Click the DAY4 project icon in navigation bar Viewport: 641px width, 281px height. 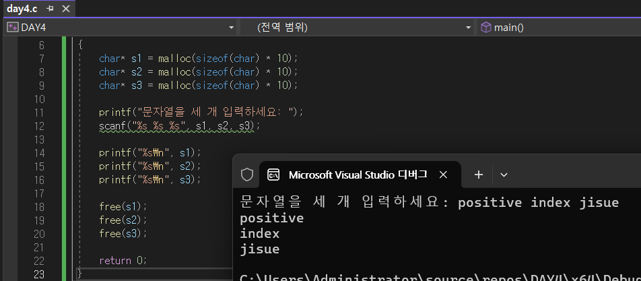13,28
